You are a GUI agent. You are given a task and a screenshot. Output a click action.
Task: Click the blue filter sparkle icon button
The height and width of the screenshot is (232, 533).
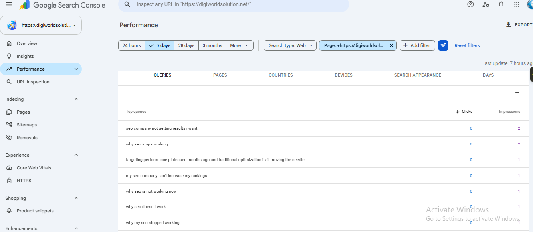(x=443, y=45)
